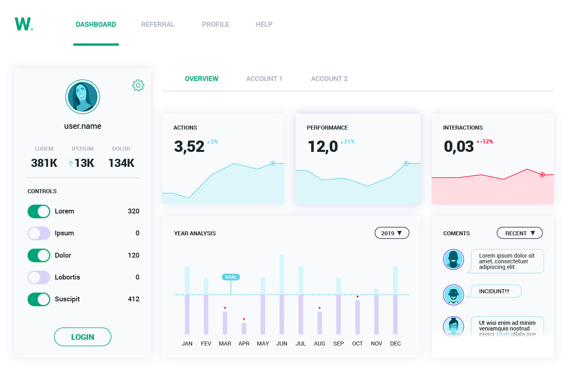Open the 2019 year dropdown
The width and height of the screenshot is (568, 384).
[392, 233]
